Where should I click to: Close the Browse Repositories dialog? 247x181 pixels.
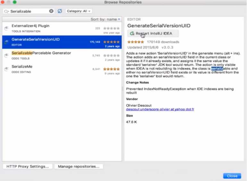tap(232, 176)
